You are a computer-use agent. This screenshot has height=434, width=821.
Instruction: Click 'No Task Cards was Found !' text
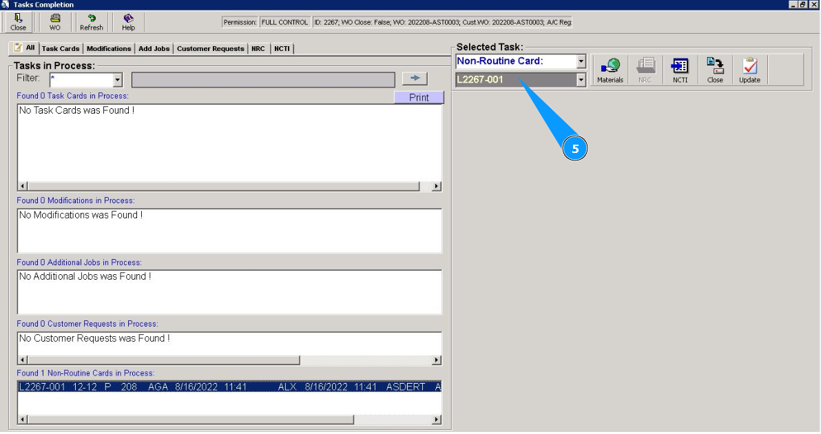[77, 110]
